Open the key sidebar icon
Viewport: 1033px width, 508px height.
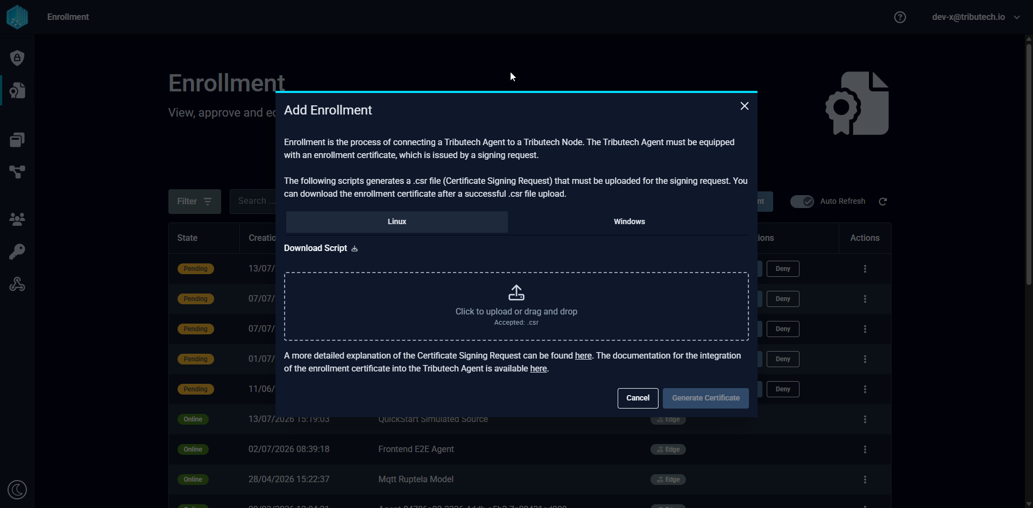[x=17, y=252]
